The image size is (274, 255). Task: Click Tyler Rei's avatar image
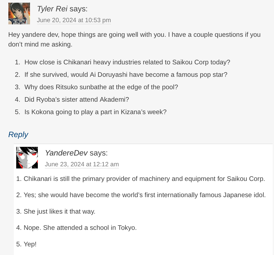[19, 14]
